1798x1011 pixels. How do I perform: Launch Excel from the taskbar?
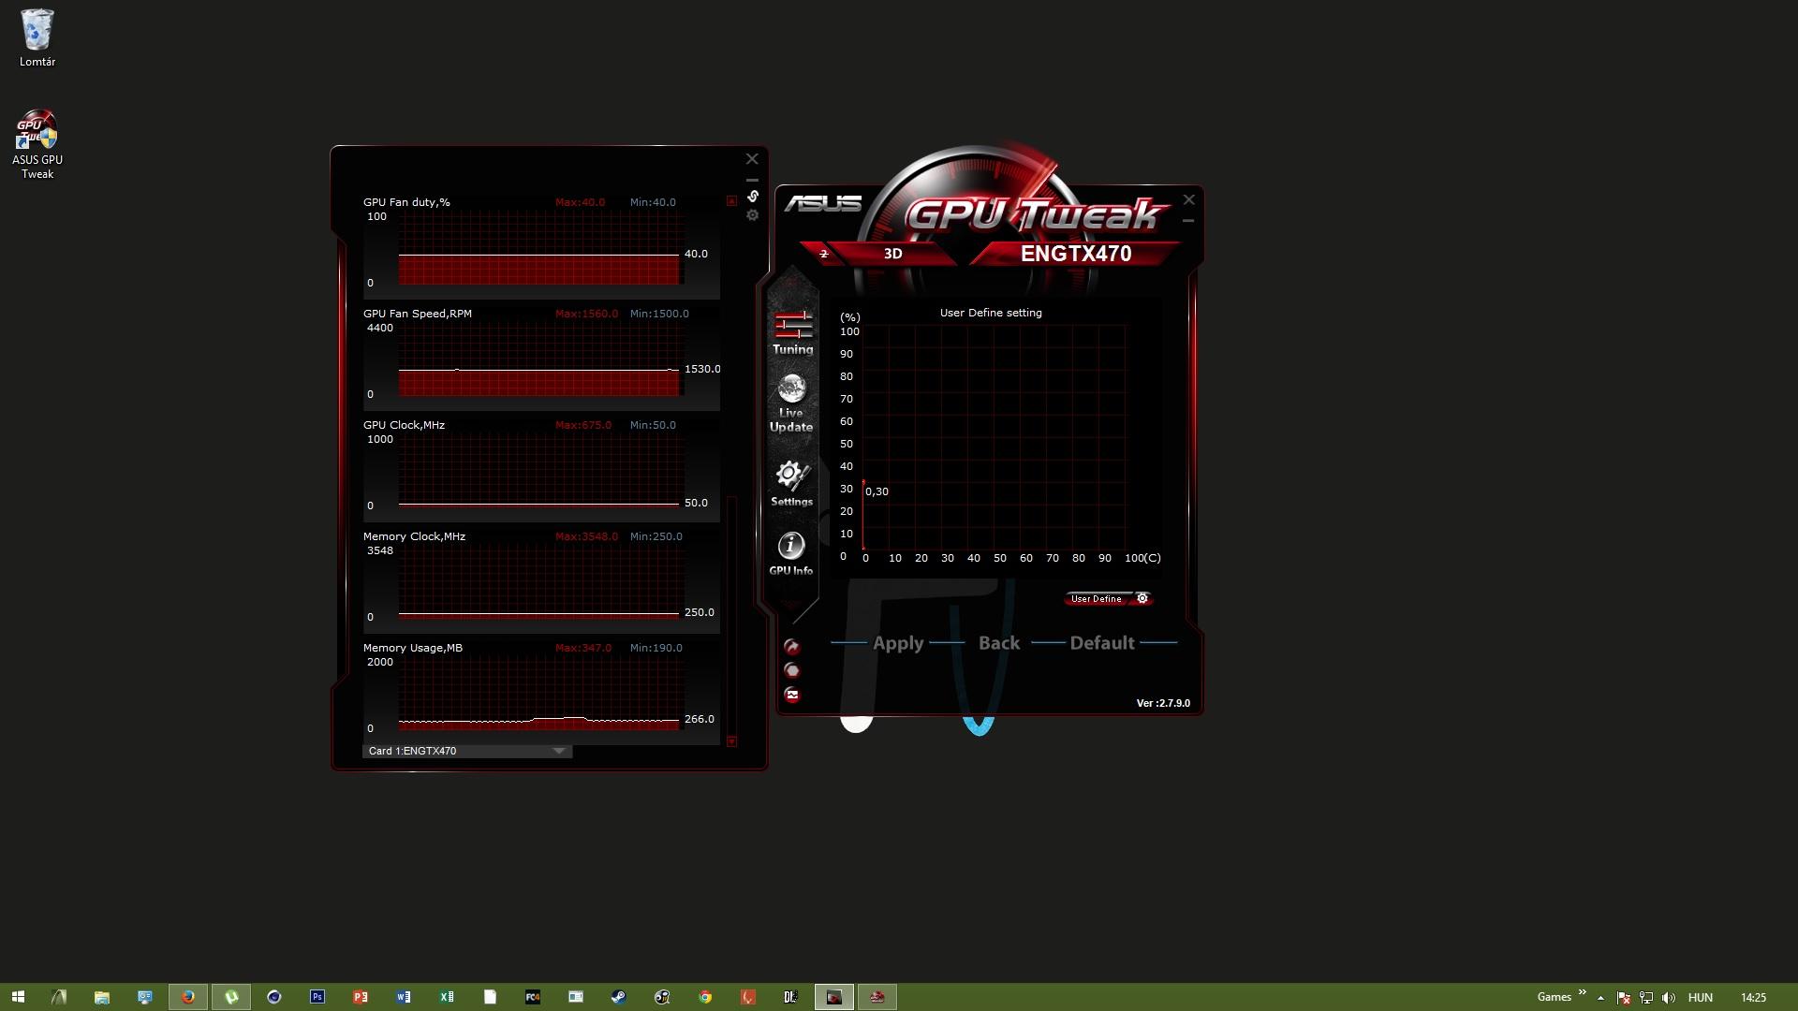(447, 997)
